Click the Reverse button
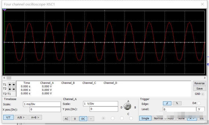 pyautogui.click(x=199, y=83)
